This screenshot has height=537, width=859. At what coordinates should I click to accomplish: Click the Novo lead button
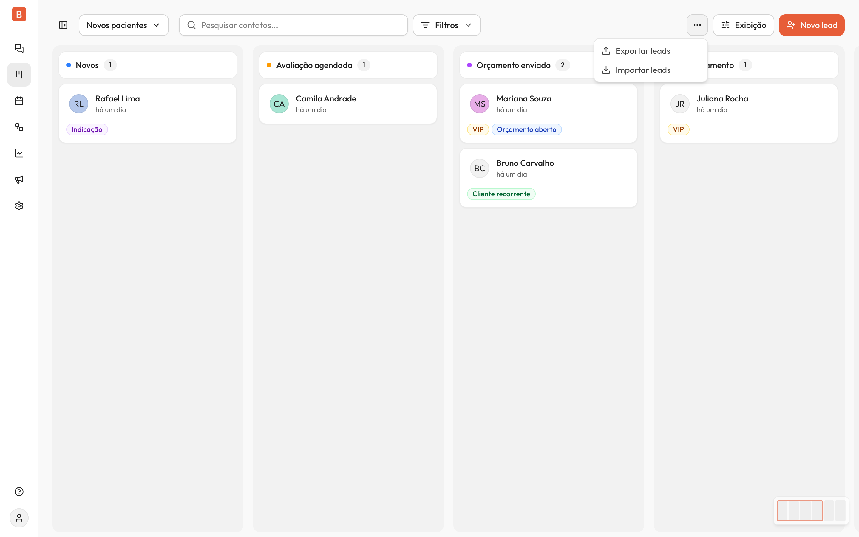pos(812,25)
